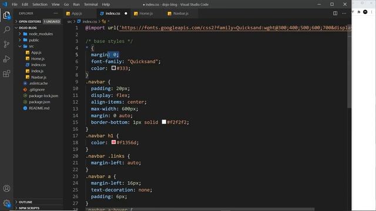Open the Accounts menu icon
Screen dimensions: 376x211
(6, 189)
